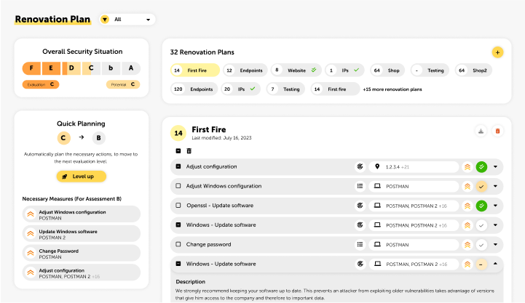Click the rocket icon on Level up button

(65, 177)
